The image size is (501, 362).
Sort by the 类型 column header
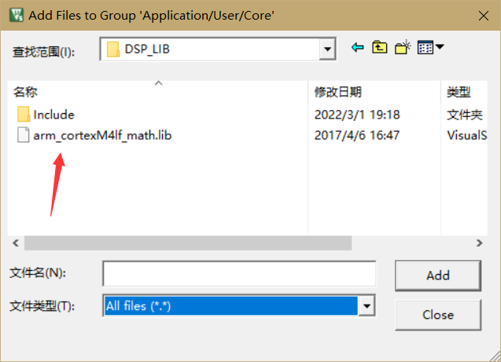[464, 92]
